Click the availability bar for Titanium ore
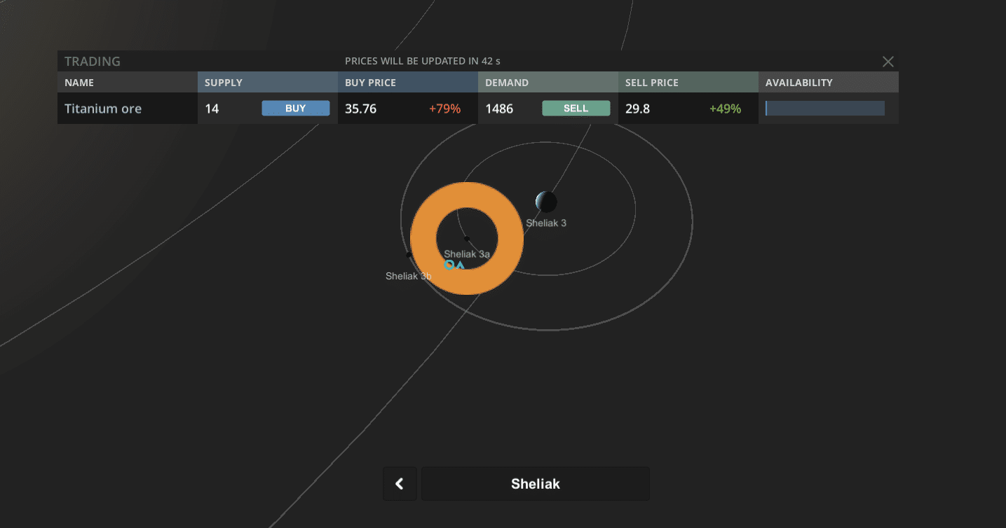Image resolution: width=1006 pixels, height=528 pixels. (825, 109)
